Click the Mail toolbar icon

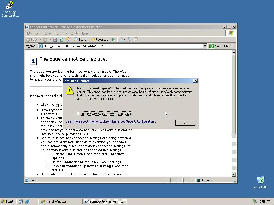click(121, 40)
